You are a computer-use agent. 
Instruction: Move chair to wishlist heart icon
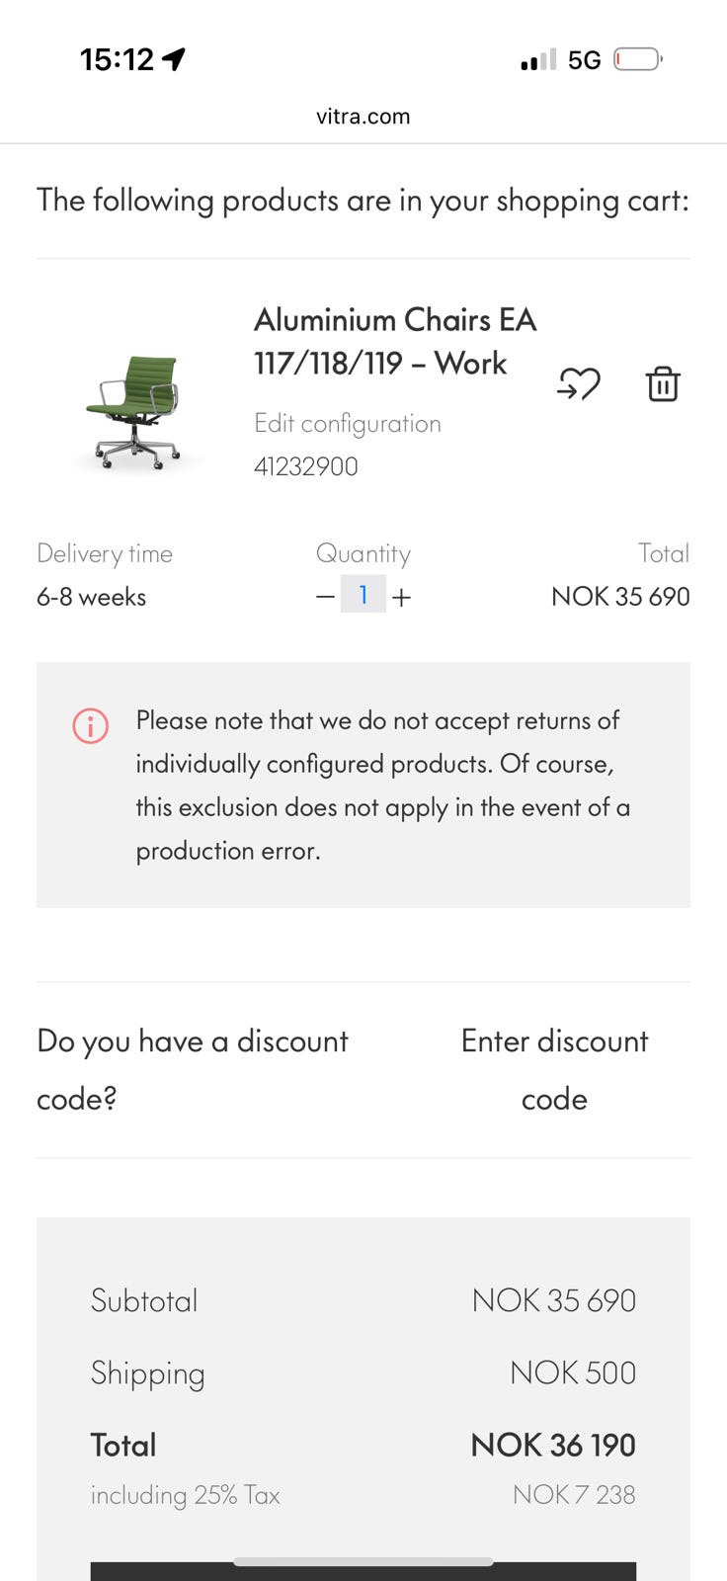(579, 383)
